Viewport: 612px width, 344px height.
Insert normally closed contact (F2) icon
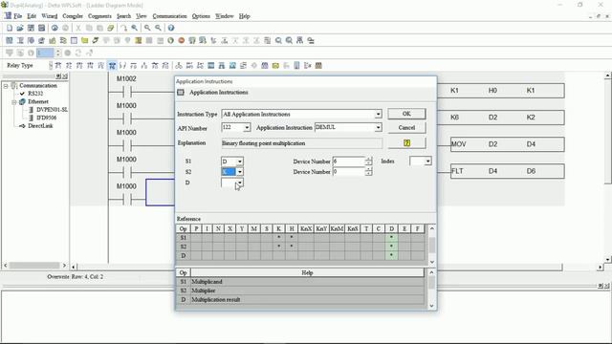tap(69, 66)
